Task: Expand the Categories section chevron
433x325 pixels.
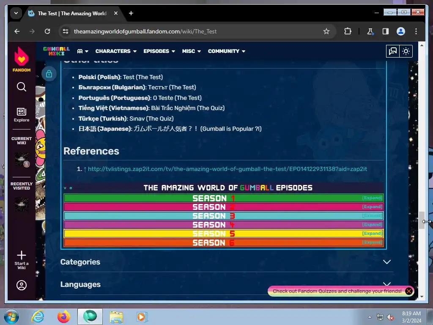Action: (387, 262)
